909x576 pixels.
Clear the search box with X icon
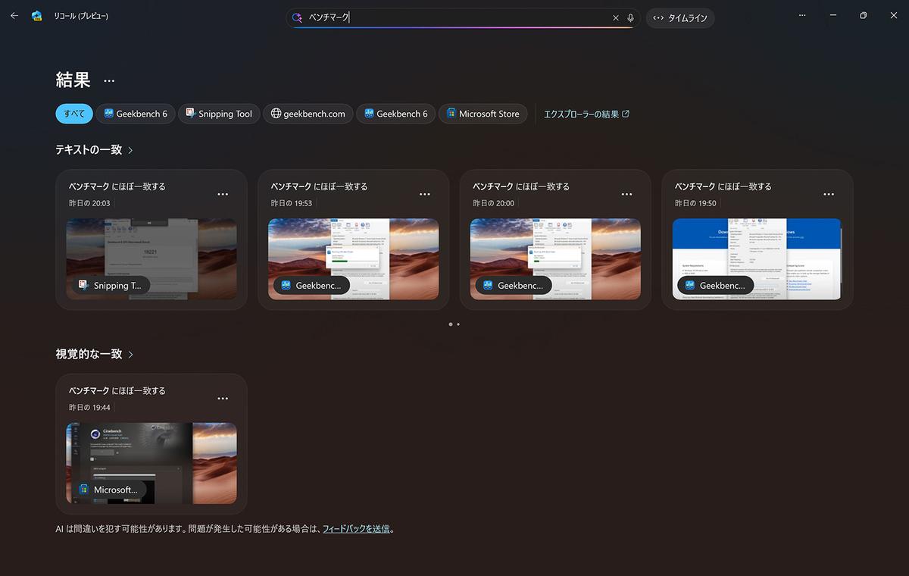tap(616, 17)
